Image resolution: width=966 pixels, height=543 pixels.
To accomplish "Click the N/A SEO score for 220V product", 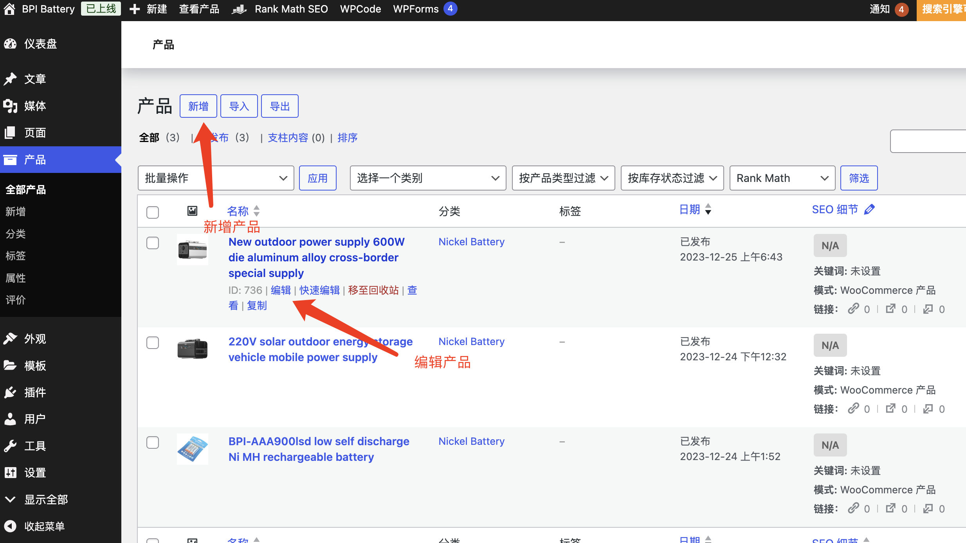I will pyautogui.click(x=830, y=345).
